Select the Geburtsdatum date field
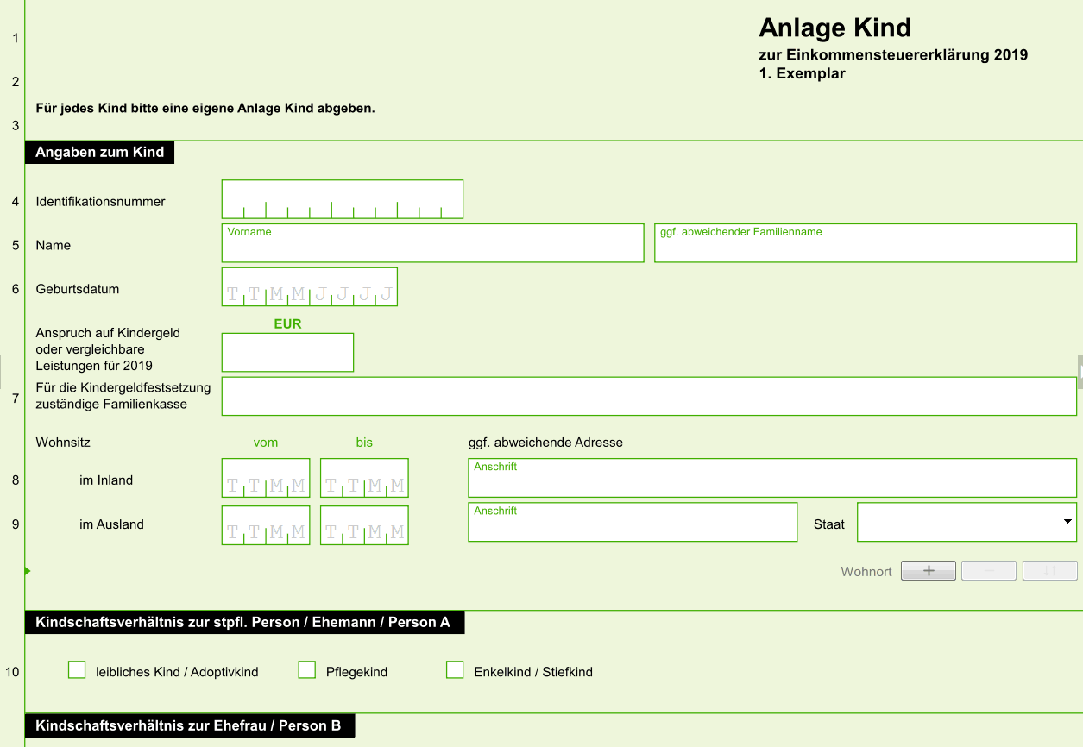The width and height of the screenshot is (1083, 747). [x=310, y=287]
